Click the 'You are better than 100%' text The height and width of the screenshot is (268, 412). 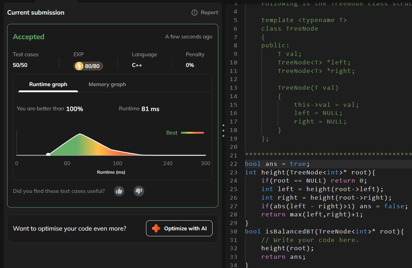coord(49,109)
